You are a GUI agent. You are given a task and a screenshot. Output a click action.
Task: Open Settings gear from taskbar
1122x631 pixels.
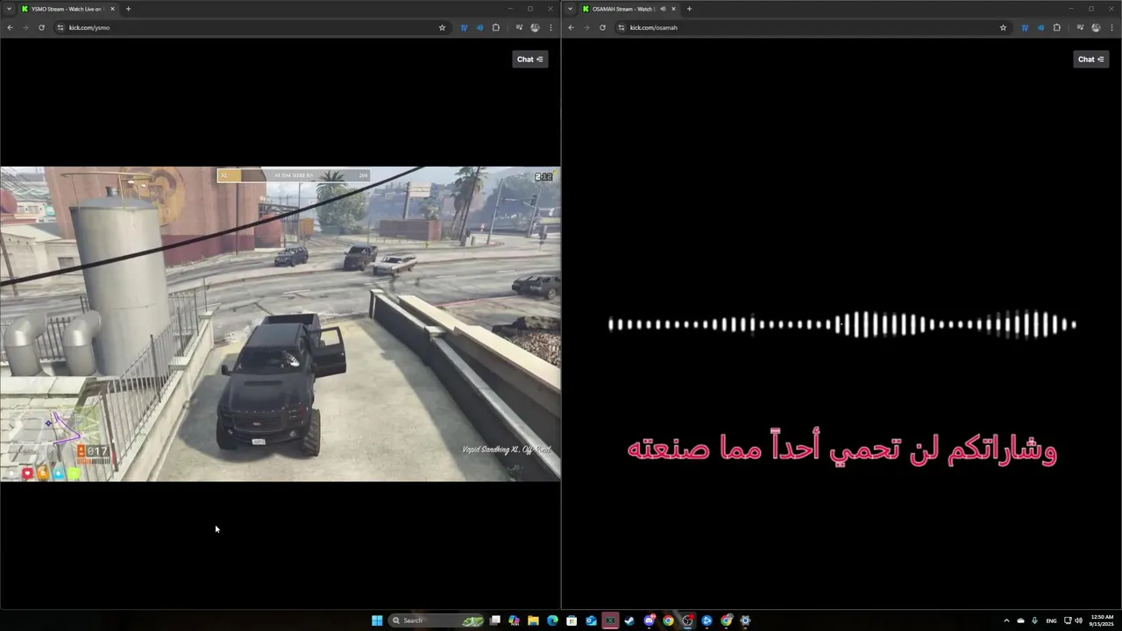tap(745, 620)
